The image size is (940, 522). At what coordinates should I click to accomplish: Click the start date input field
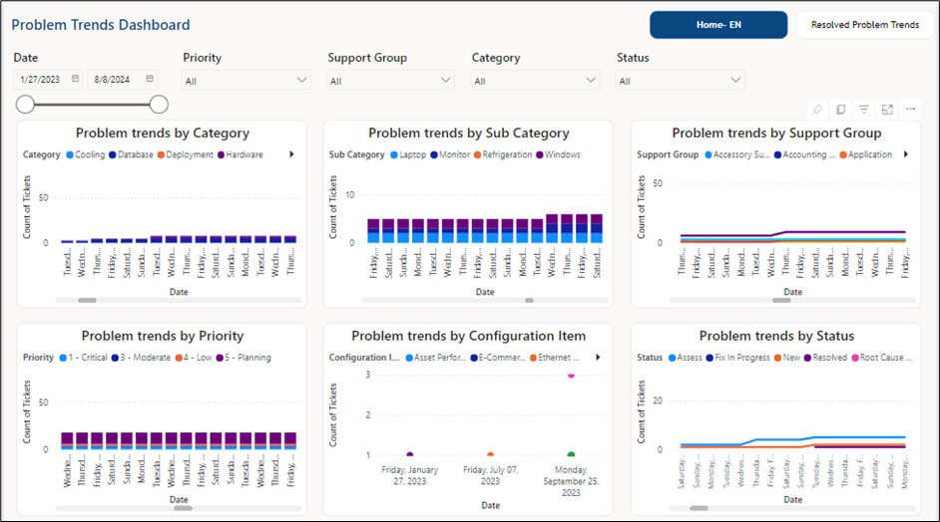[42, 79]
